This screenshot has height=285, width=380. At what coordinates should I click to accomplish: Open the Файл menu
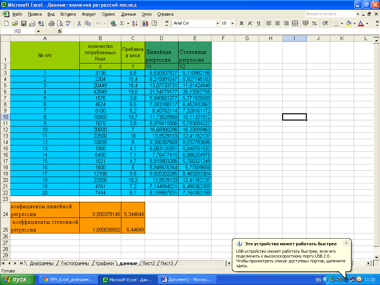tap(17, 14)
